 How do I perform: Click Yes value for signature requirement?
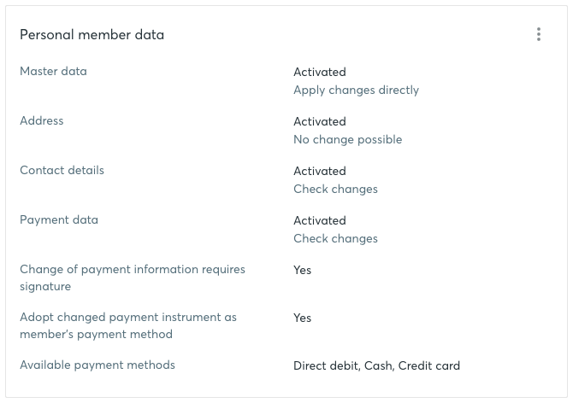pos(302,271)
